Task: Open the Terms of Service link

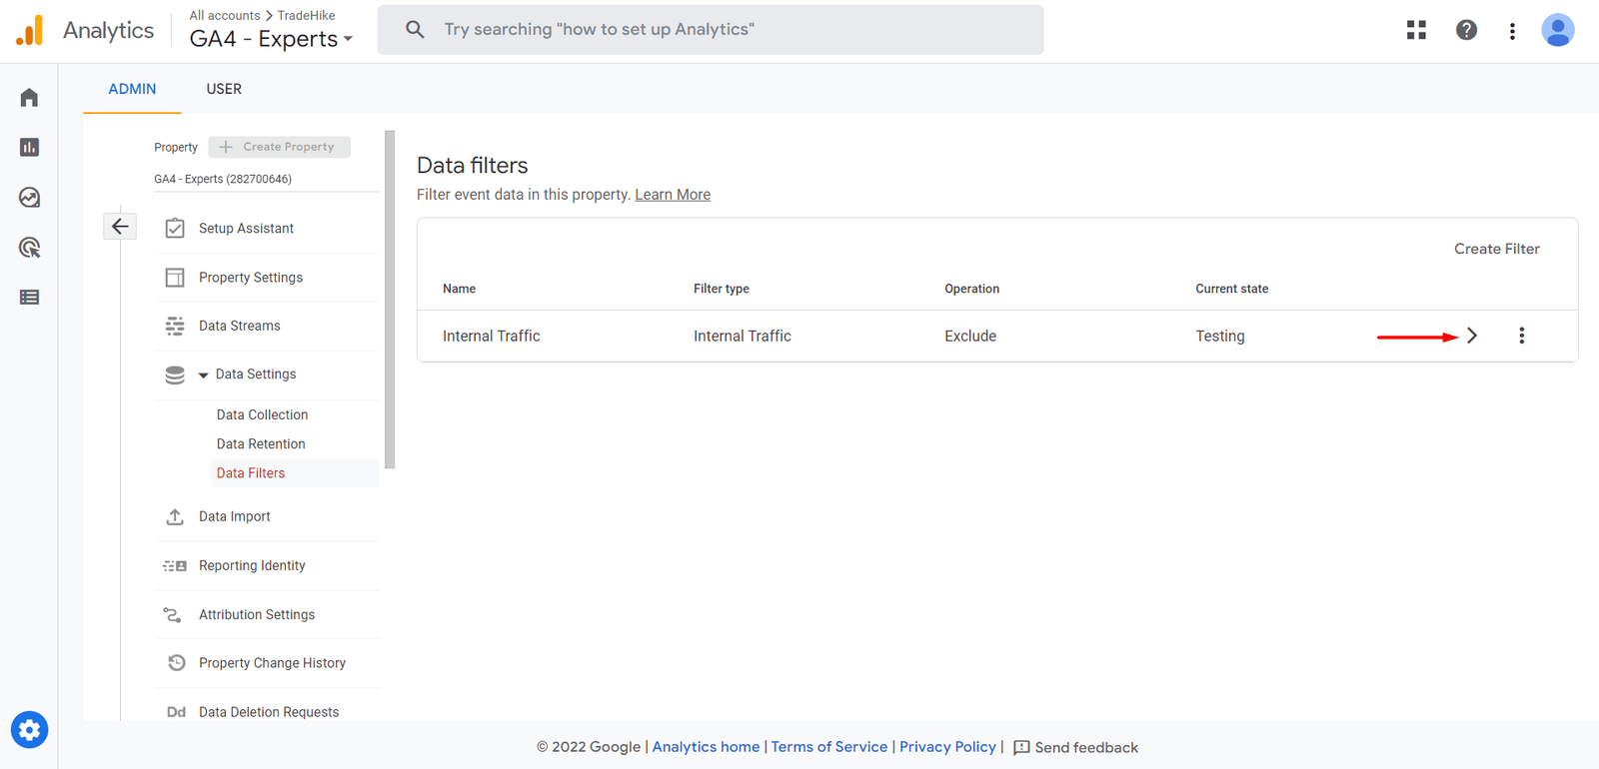Action: click(829, 747)
